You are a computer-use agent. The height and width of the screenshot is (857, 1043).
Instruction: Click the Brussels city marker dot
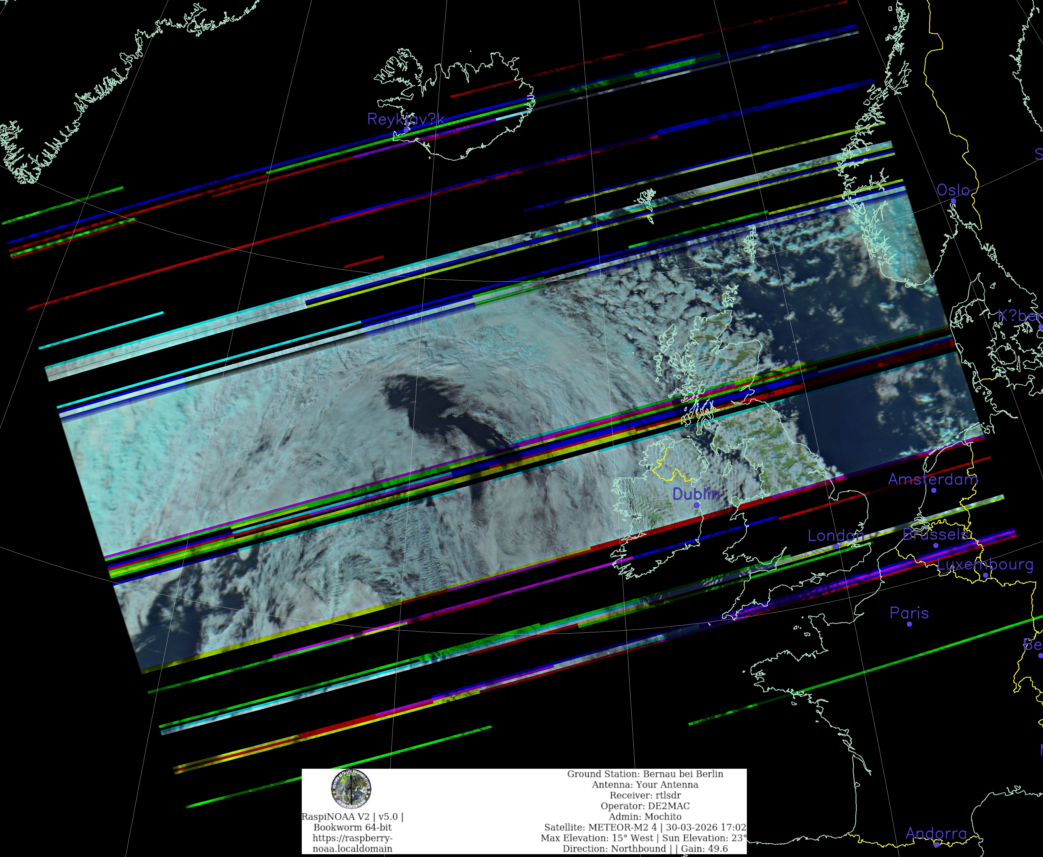coord(935,546)
